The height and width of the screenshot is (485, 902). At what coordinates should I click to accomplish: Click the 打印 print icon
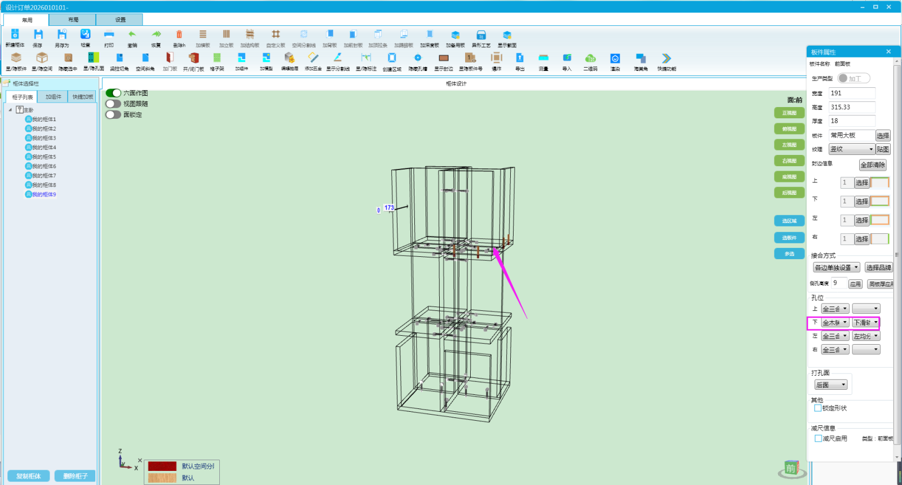coord(109,35)
